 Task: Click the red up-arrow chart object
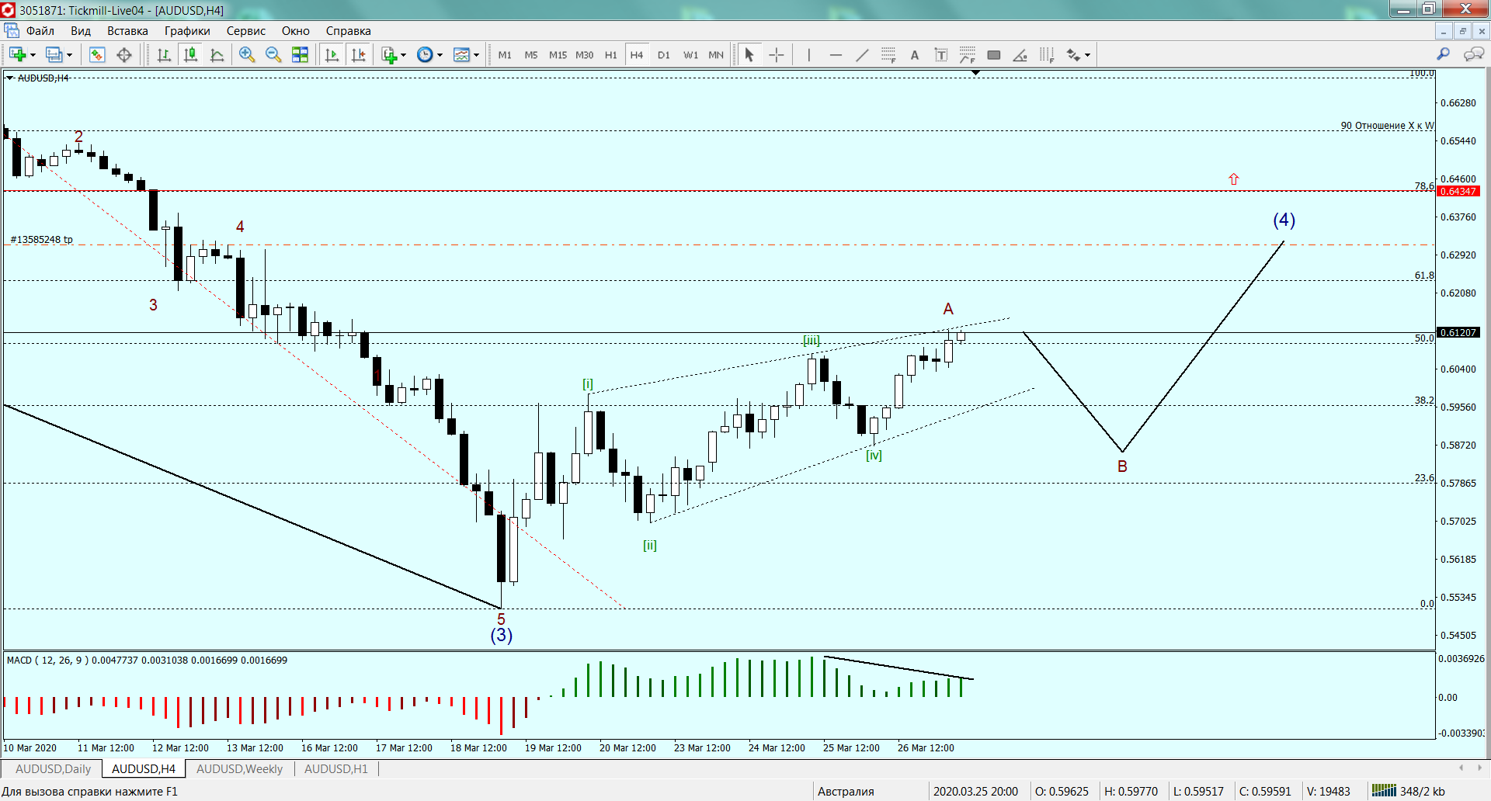[1234, 179]
